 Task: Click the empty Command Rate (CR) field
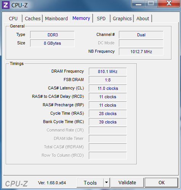coord(108,130)
